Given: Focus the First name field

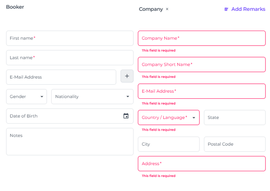Looking at the screenshot, I should coord(69,38).
